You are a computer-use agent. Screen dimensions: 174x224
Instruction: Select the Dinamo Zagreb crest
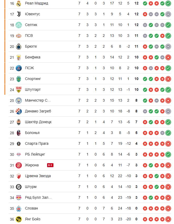19,111
